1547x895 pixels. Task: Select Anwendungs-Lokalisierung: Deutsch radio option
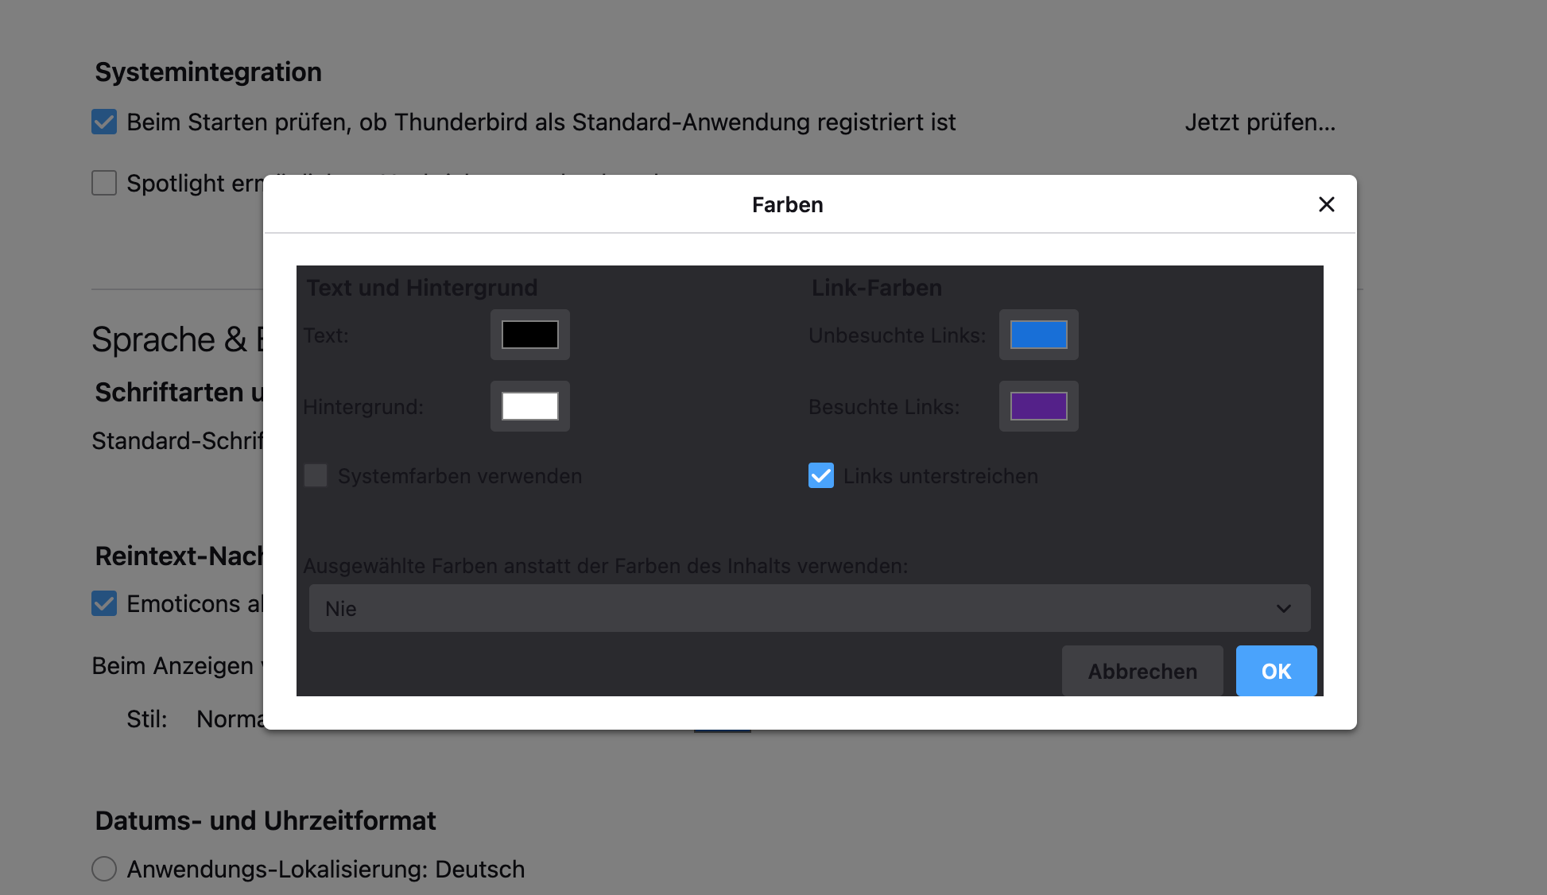coord(104,869)
